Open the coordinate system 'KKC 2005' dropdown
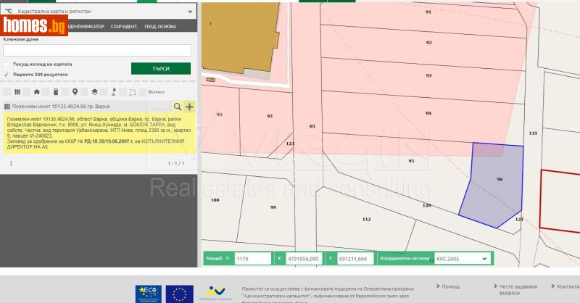The width and height of the screenshot is (580, 303). coord(461,259)
